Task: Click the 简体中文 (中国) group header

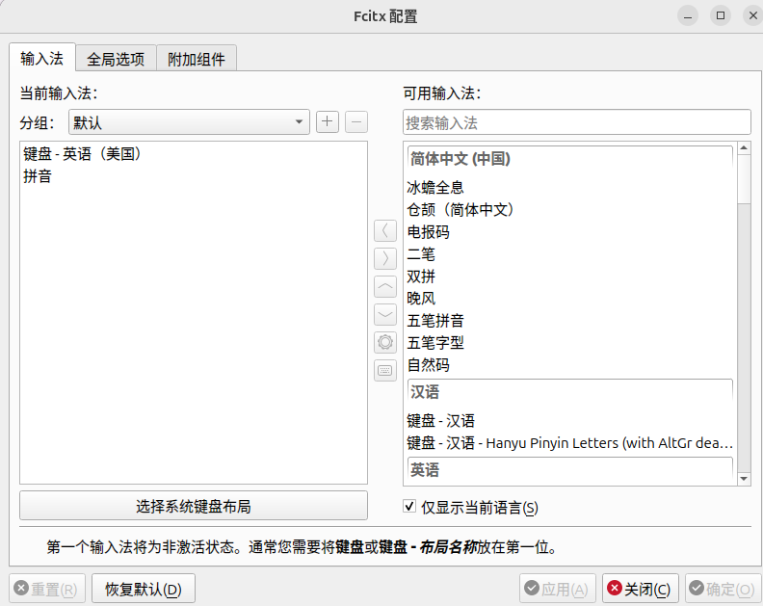Action: (569, 159)
